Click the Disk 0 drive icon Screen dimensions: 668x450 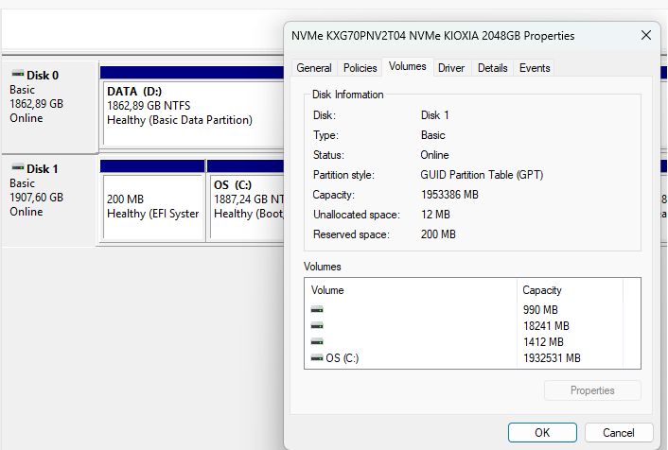pyautogui.click(x=17, y=74)
